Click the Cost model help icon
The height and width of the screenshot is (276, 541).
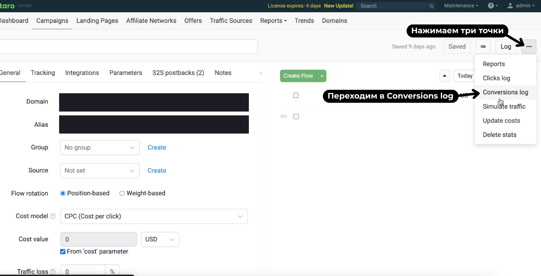53,216
